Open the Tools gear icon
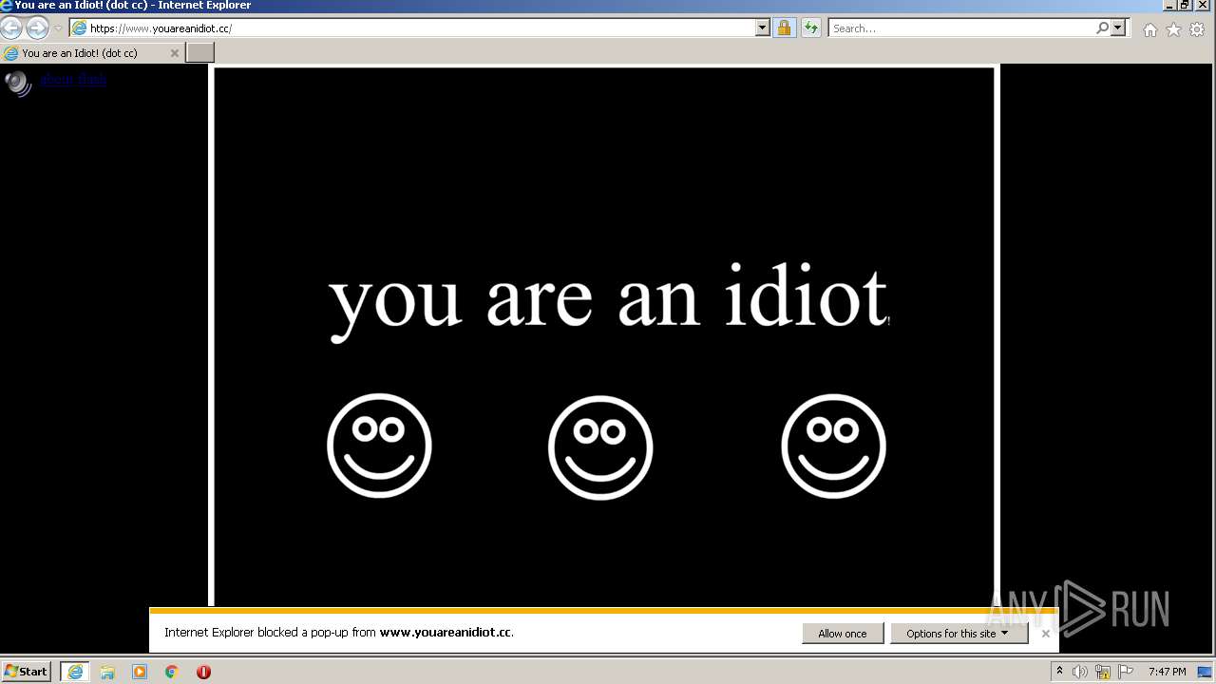 [1196, 29]
